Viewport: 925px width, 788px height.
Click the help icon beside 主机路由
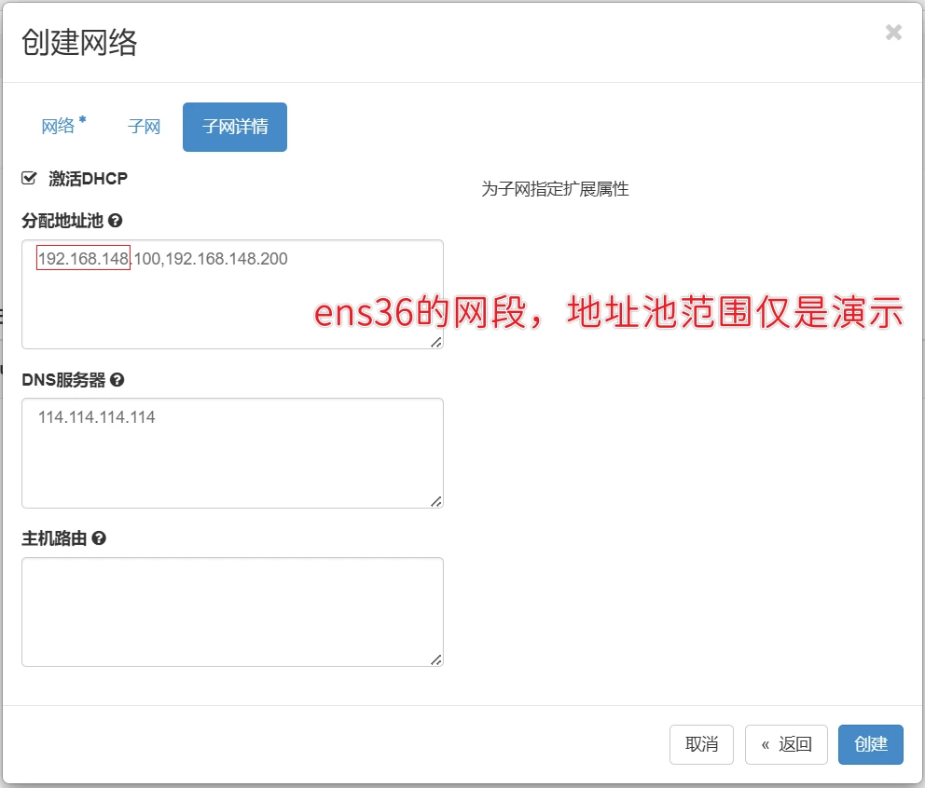click(99, 538)
